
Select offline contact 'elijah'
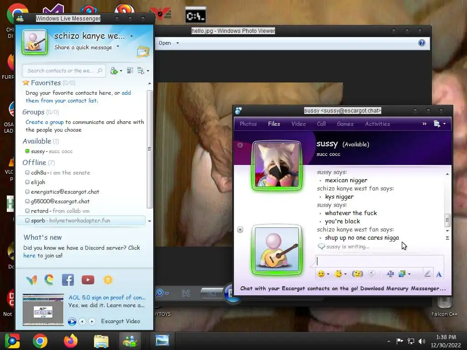pos(35,182)
